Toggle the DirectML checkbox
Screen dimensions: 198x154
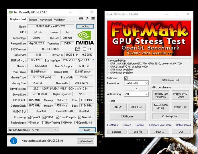click(x=80, y=117)
